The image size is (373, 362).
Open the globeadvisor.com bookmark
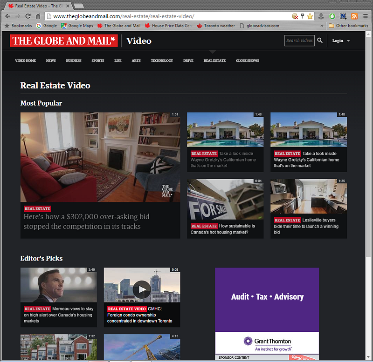260,26
